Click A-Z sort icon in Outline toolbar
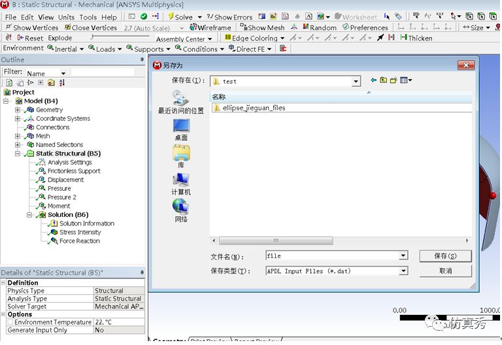Screen dimensions: 502x345 (x=62, y=82)
